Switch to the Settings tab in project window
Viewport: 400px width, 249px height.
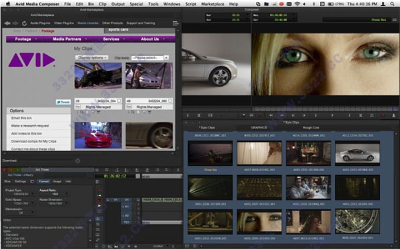click(21, 182)
